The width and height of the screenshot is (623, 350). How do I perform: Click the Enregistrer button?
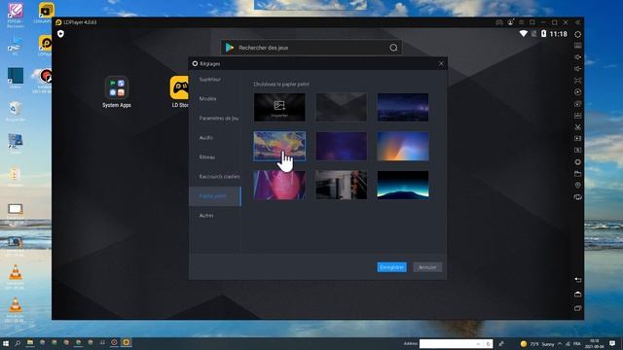click(391, 267)
